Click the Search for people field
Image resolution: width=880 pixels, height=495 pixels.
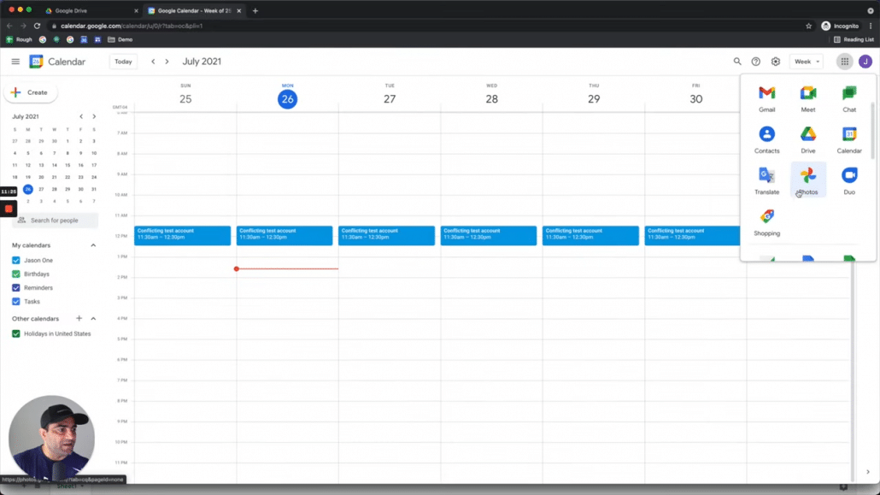point(55,221)
